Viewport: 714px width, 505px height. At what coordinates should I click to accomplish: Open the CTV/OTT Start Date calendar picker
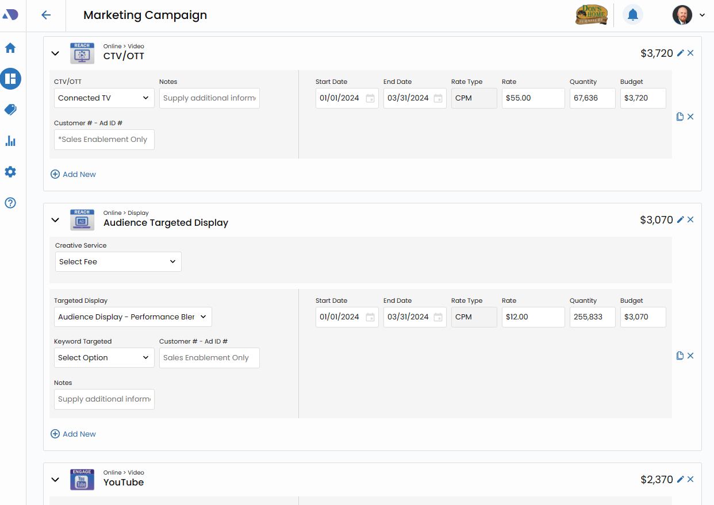click(x=370, y=98)
